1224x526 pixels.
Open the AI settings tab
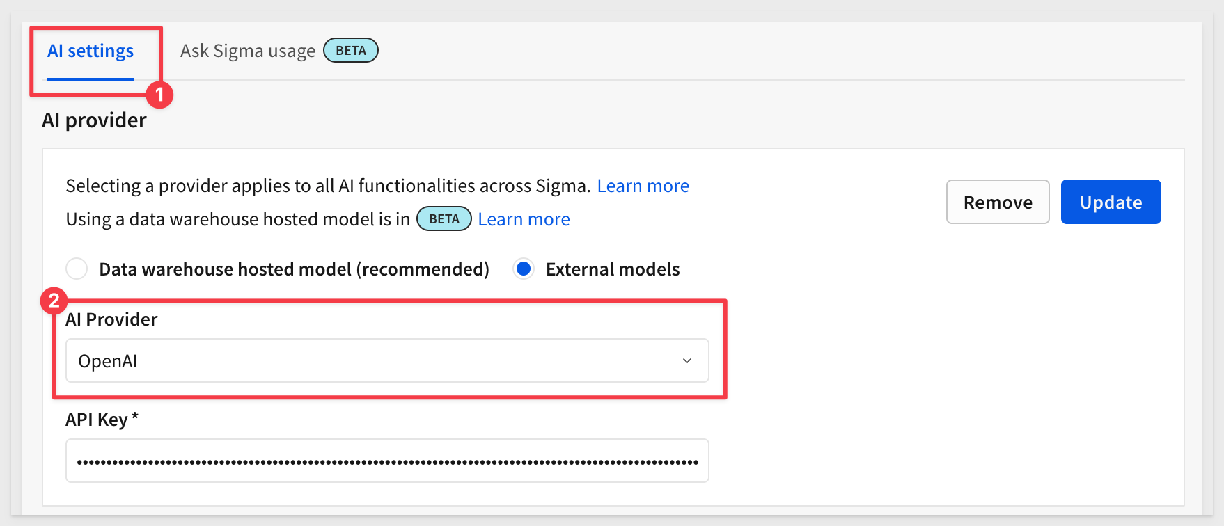pos(91,51)
